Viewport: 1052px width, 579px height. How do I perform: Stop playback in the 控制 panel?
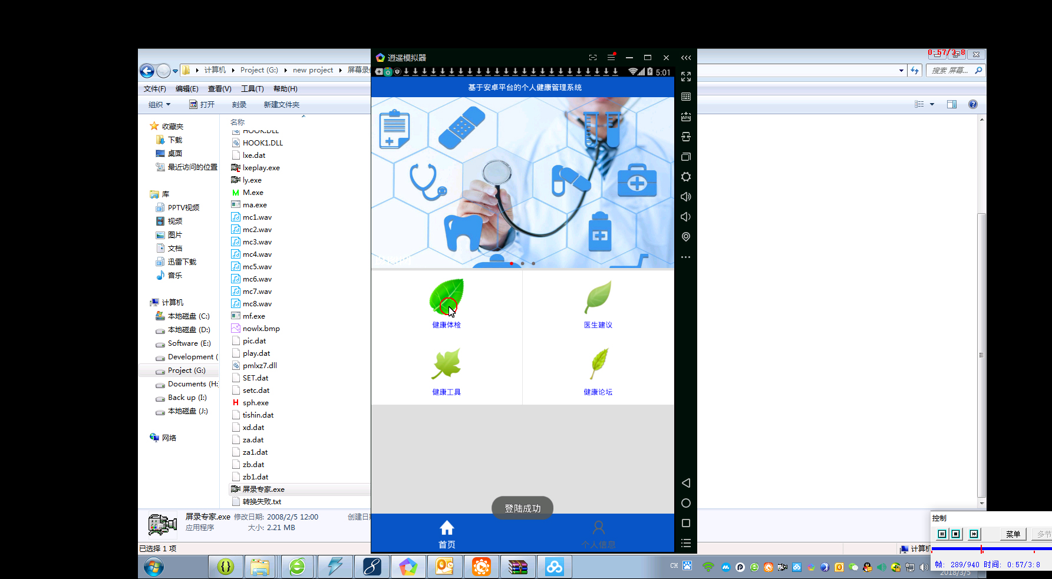956,534
